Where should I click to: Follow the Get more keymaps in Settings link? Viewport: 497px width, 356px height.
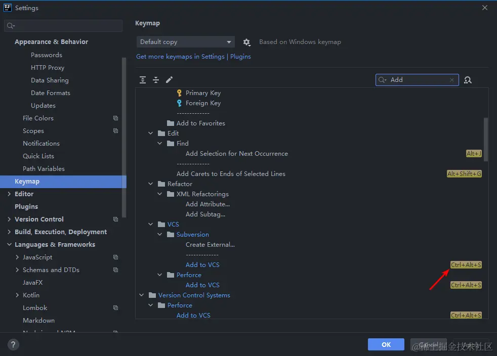tap(180, 56)
